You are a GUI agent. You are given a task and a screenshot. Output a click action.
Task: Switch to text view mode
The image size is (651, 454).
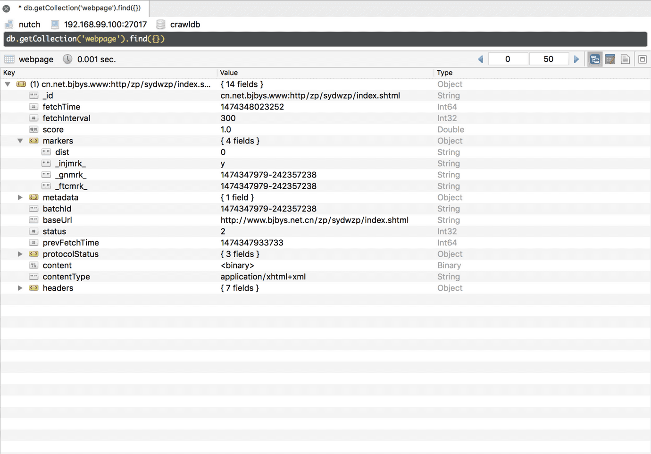[x=625, y=59]
